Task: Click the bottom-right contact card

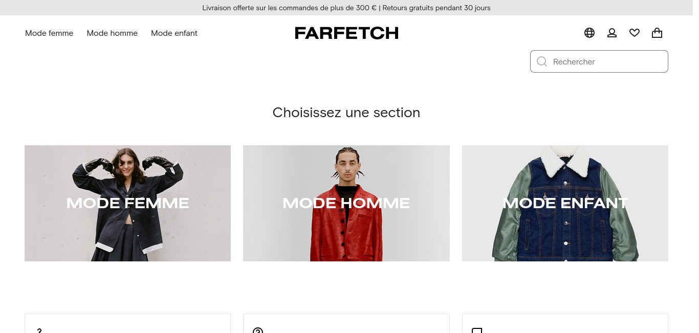Action: (x=565, y=323)
